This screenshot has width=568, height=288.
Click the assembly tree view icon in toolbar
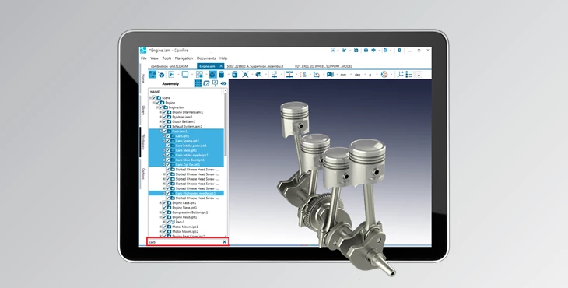coord(153,74)
